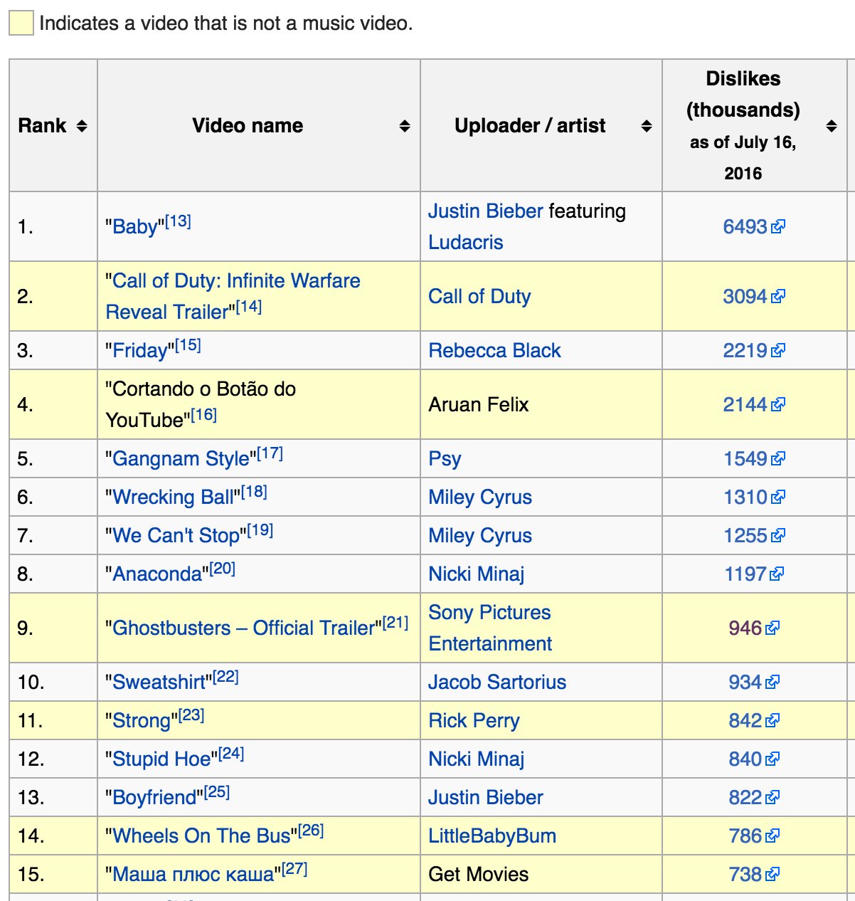The height and width of the screenshot is (901, 855).
Task: Click the yellow non-music-video legend swatch
Action: [x=21, y=23]
